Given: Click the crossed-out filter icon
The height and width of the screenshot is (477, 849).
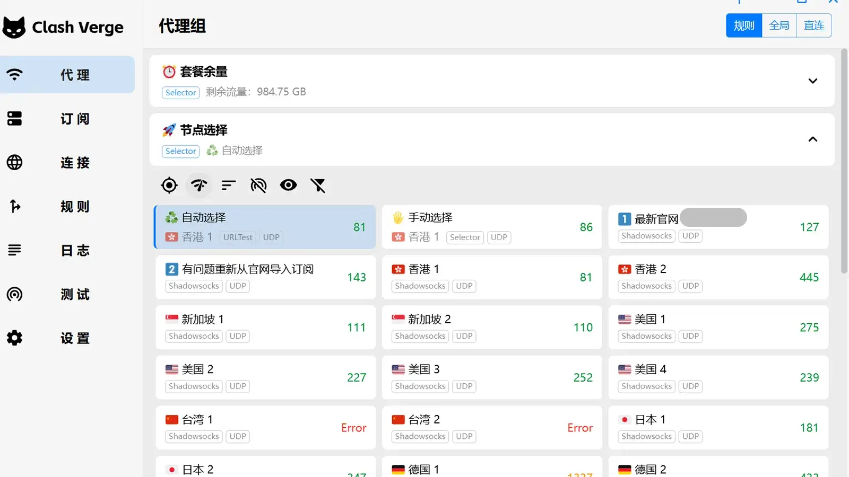Looking at the screenshot, I should click(x=318, y=185).
